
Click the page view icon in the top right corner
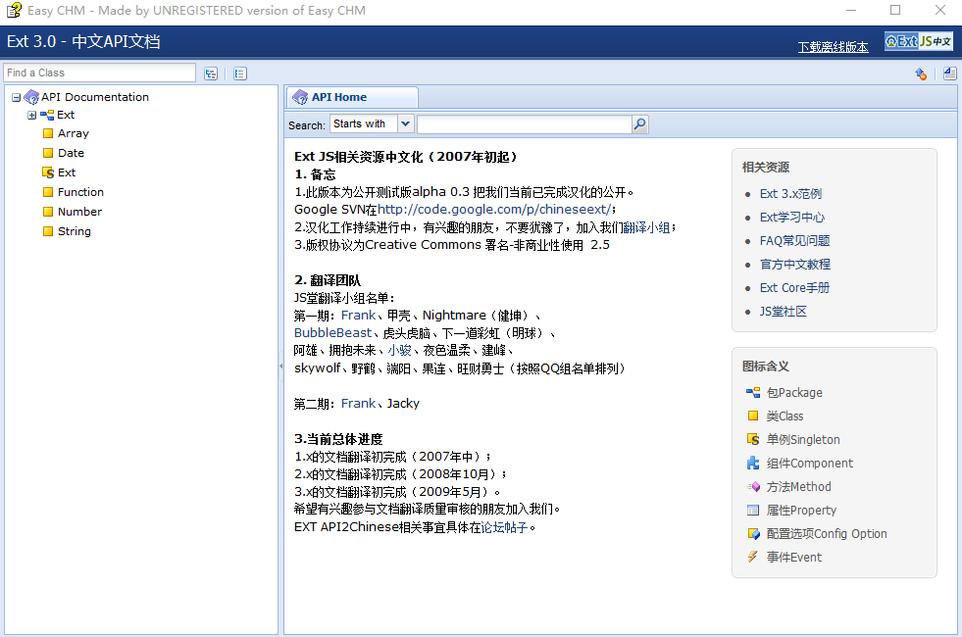[948, 73]
